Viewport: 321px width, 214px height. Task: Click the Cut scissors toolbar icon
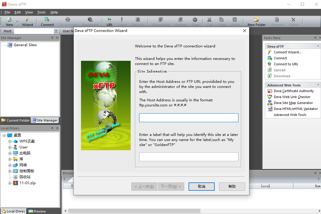(209, 22)
